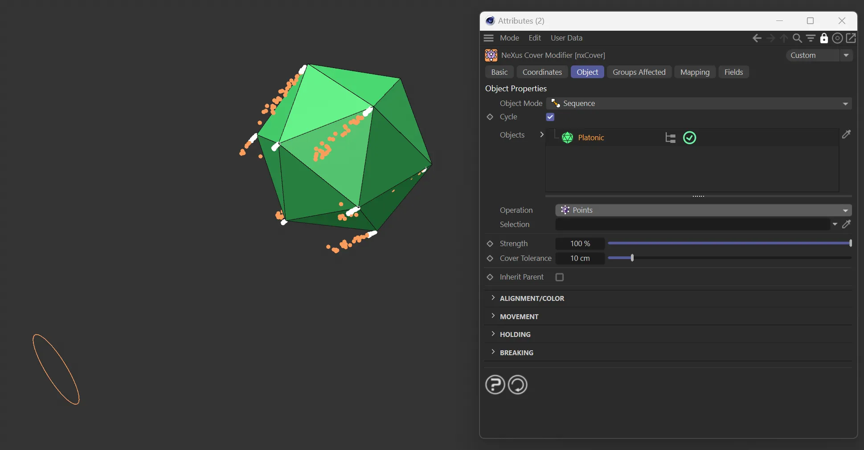Uncheck the Cycle checkbox
The width and height of the screenshot is (864, 450).
click(x=550, y=117)
